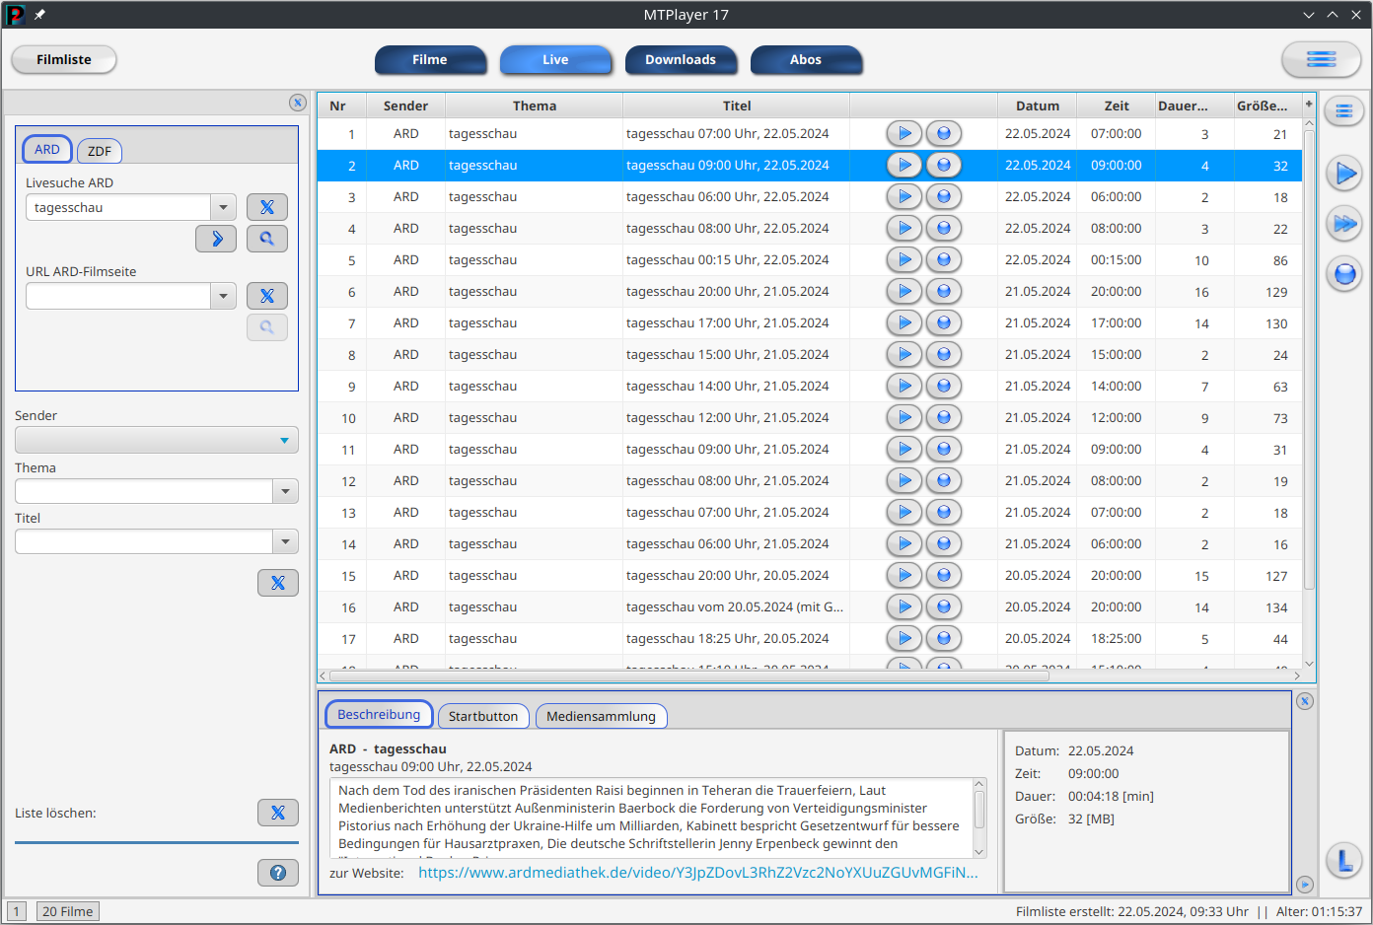Click the right sidebar record download button
Viewport: 1373px width, 925px height.
(x=1343, y=273)
